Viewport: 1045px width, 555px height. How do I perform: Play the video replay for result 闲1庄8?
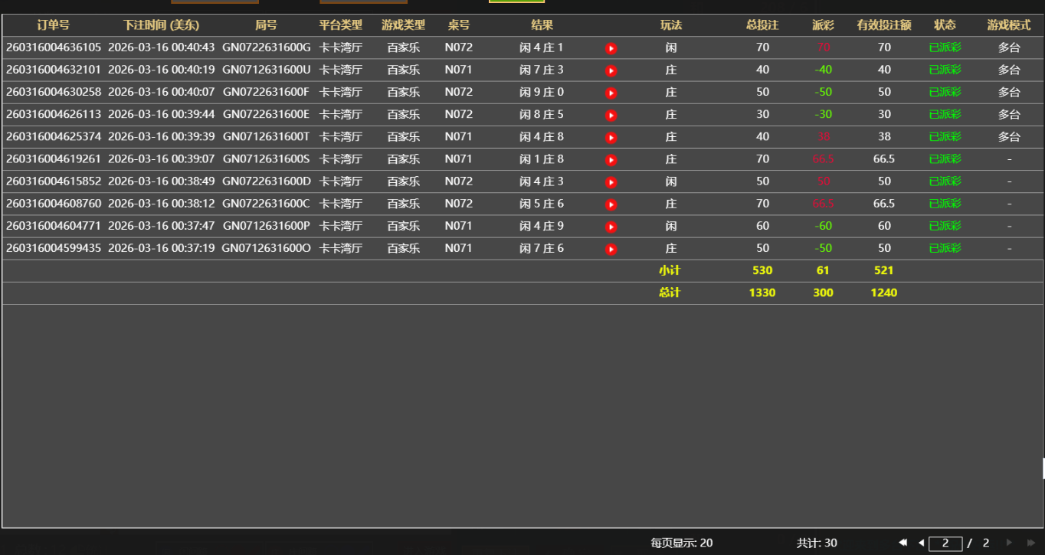611,159
